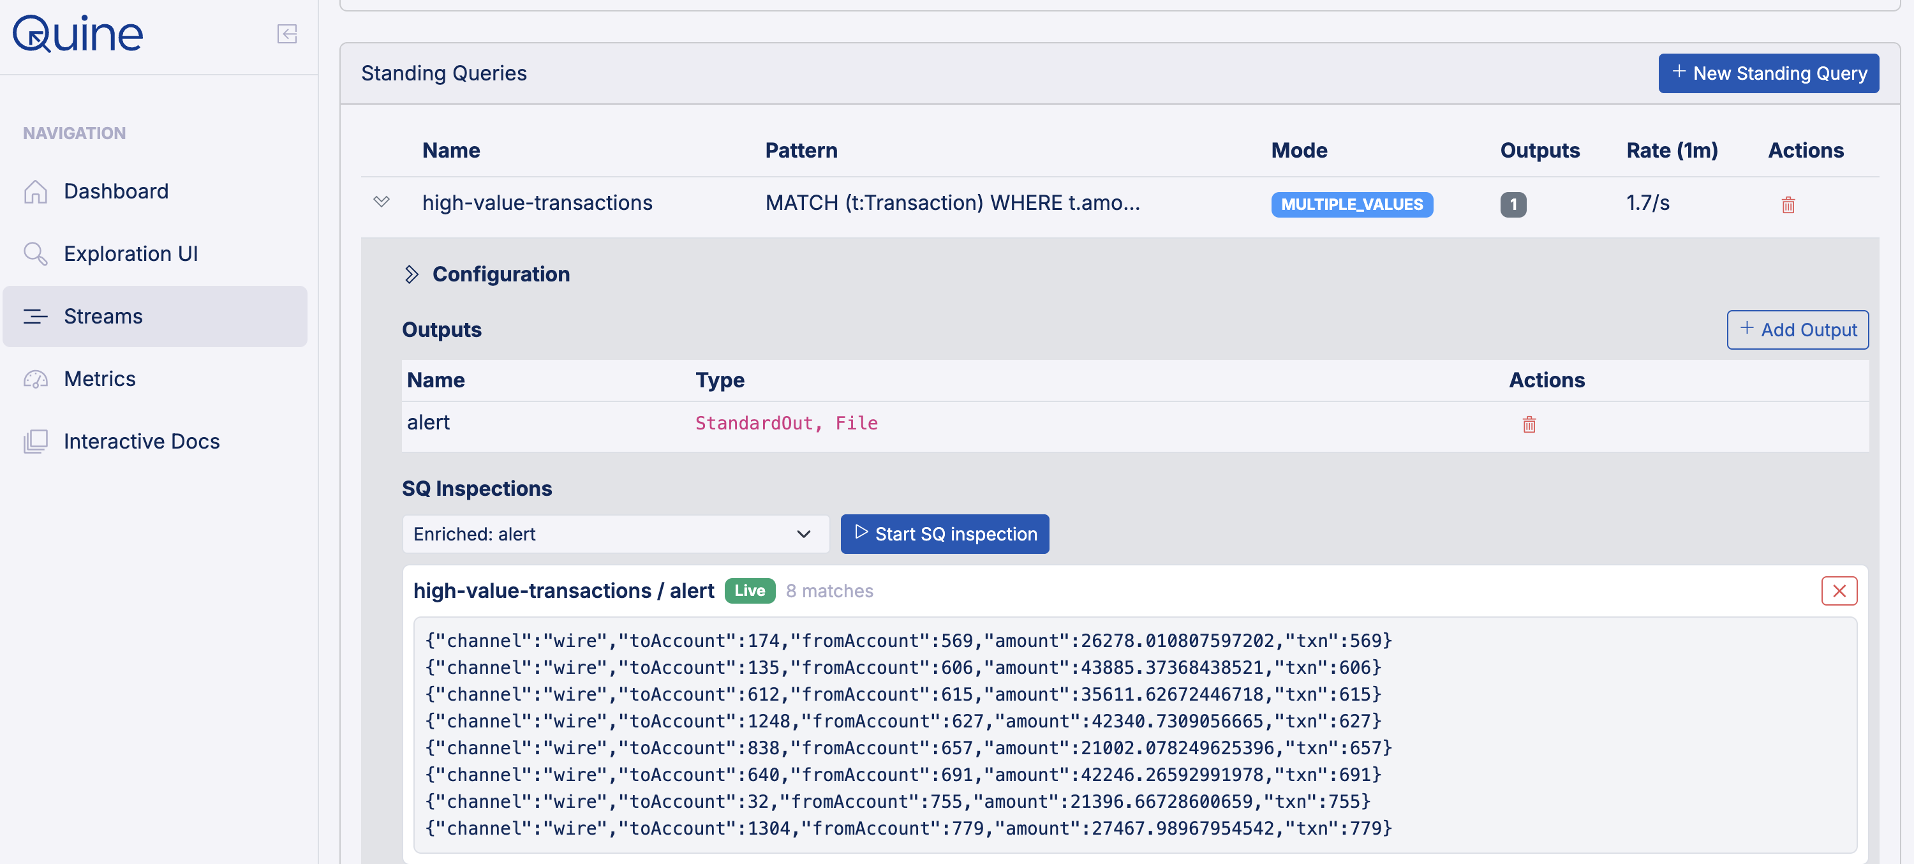The image size is (1914, 864).
Task: Click the Dashboard home icon
Action: point(36,191)
